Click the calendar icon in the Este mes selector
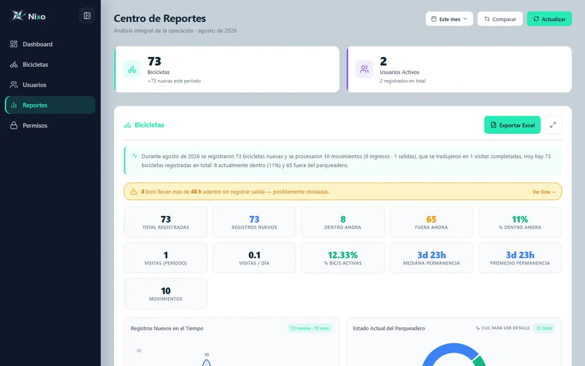Viewport: 585px width, 366px height. point(434,19)
